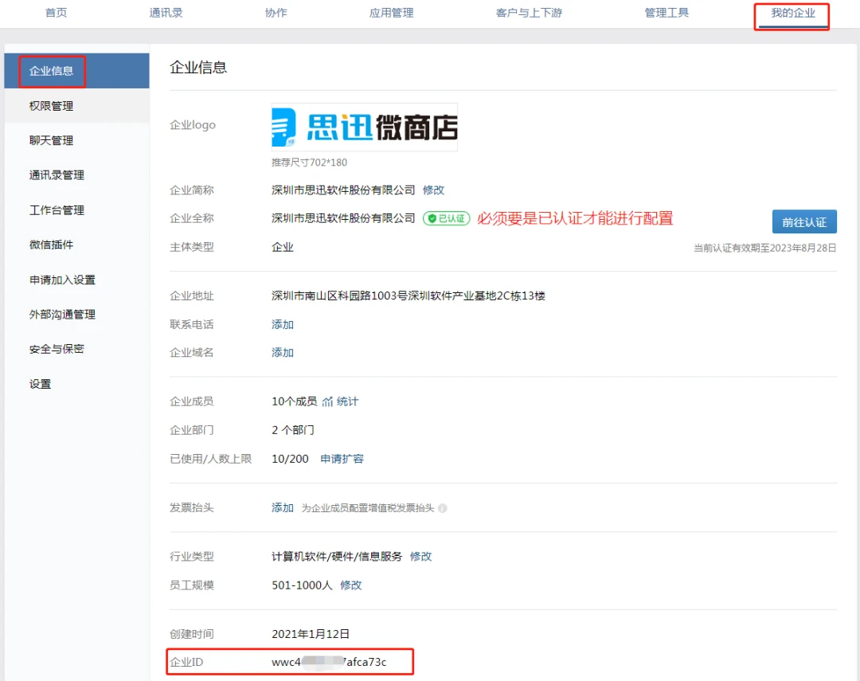Viewport: 860px width, 681px height.
Task: Click the 当前认证有效期至2023年8月28日 text
Action: 764,248
